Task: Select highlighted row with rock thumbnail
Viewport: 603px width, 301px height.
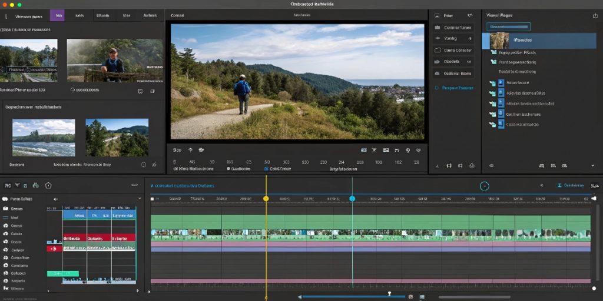Action: coord(539,41)
